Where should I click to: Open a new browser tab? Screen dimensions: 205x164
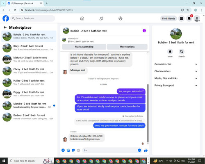click(x=47, y=3)
